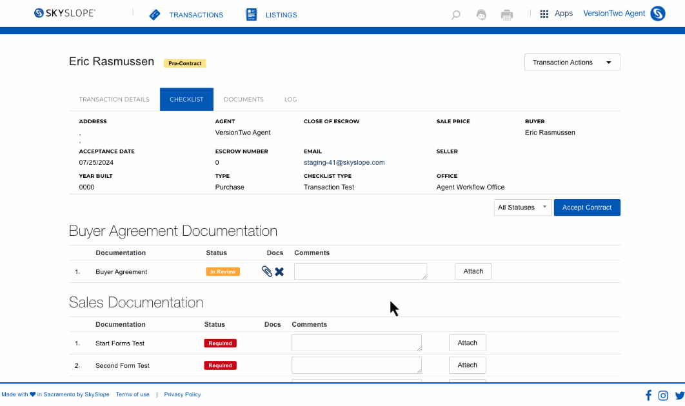The width and height of the screenshot is (685, 406).
Task: Click the Accept Contract button
Action: [x=587, y=208]
